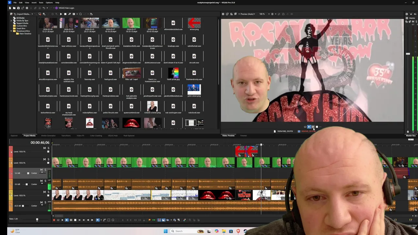This screenshot has height=235, width=418.
Task: Switch to the Video FX tab
Action: click(80, 135)
